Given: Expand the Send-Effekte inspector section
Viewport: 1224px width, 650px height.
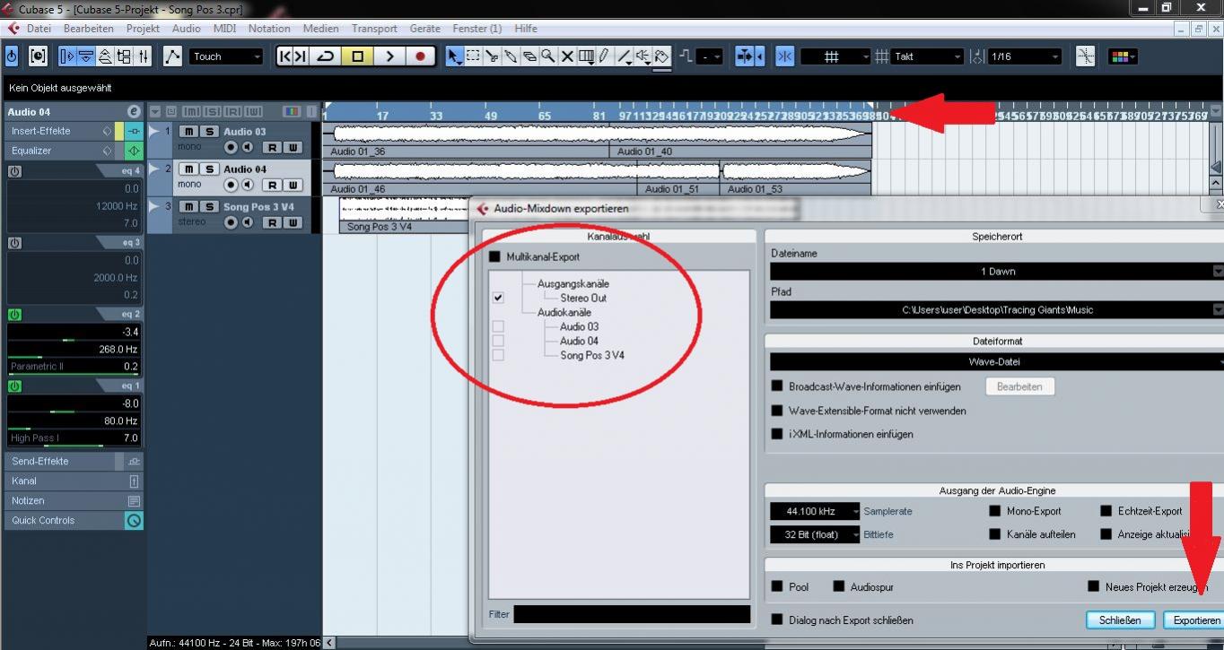Looking at the screenshot, I should (74, 461).
